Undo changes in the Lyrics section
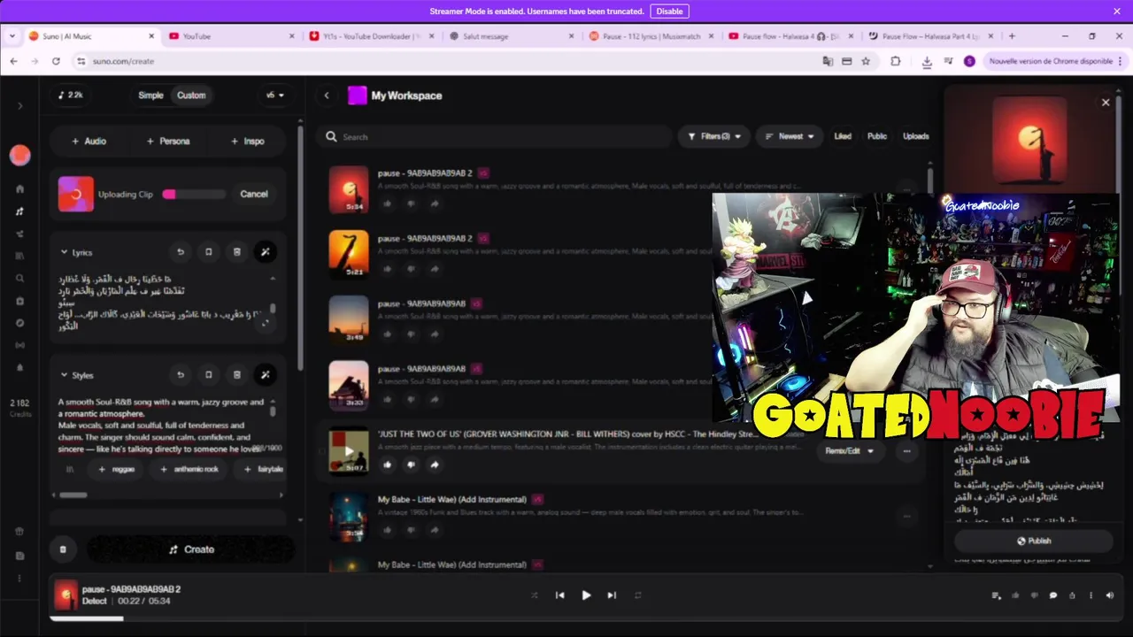This screenshot has height=637, width=1133. pos(181,252)
